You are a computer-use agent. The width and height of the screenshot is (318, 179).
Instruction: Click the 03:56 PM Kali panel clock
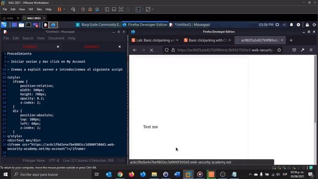tap(266, 25)
